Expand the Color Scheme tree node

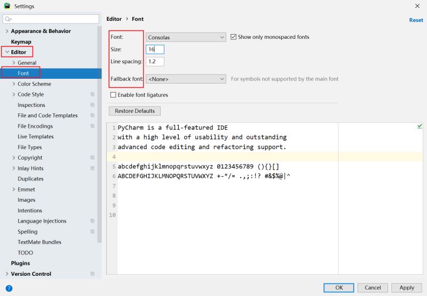tap(13, 84)
